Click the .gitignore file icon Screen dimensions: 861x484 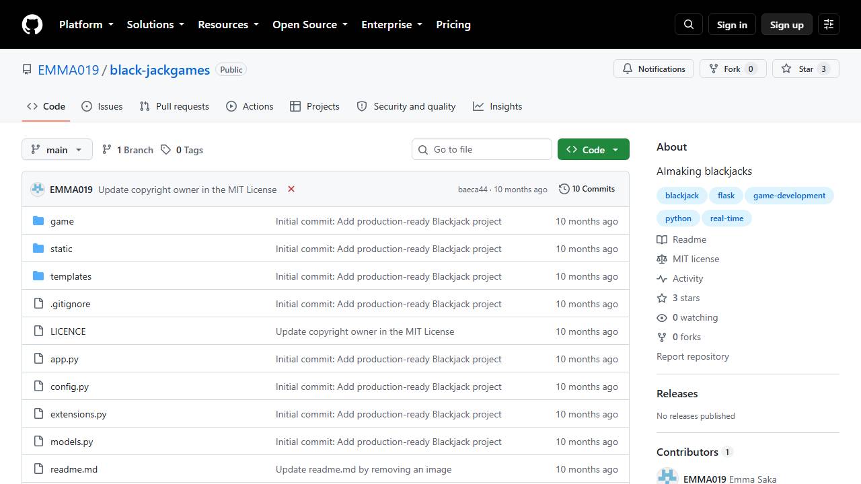(x=38, y=304)
